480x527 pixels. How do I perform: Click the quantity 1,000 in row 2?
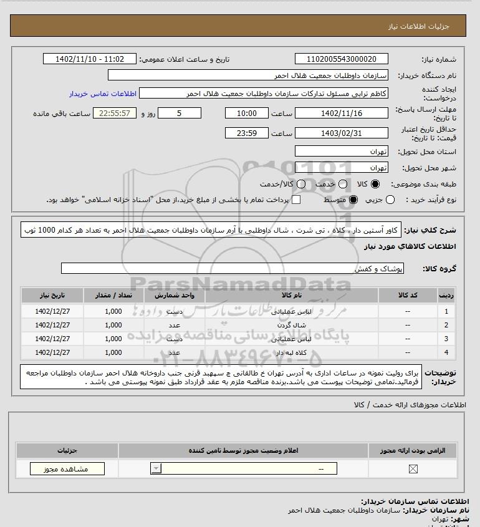coord(113,325)
